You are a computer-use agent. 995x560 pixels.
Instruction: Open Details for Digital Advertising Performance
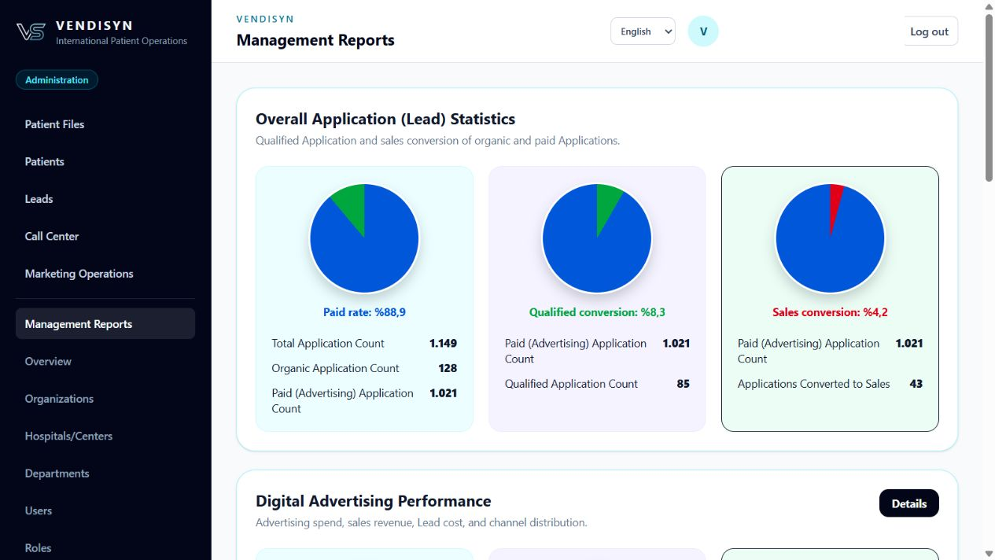pyautogui.click(x=908, y=503)
